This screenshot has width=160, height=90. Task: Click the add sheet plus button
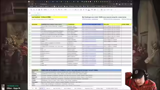tap(33, 88)
